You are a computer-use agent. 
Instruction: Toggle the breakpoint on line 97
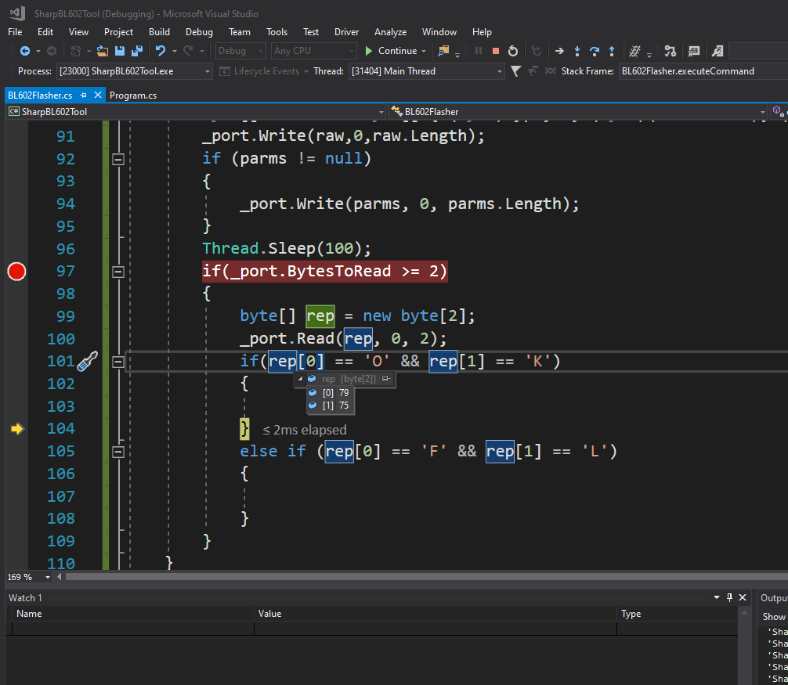pyautogui.click(x=16, y=271)
